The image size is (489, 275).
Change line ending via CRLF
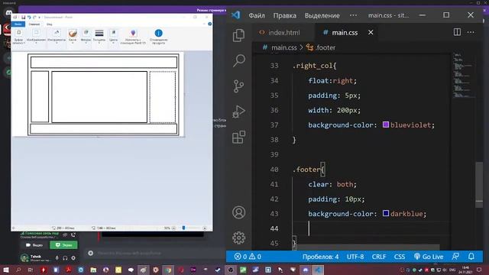(x=379, y=257)
